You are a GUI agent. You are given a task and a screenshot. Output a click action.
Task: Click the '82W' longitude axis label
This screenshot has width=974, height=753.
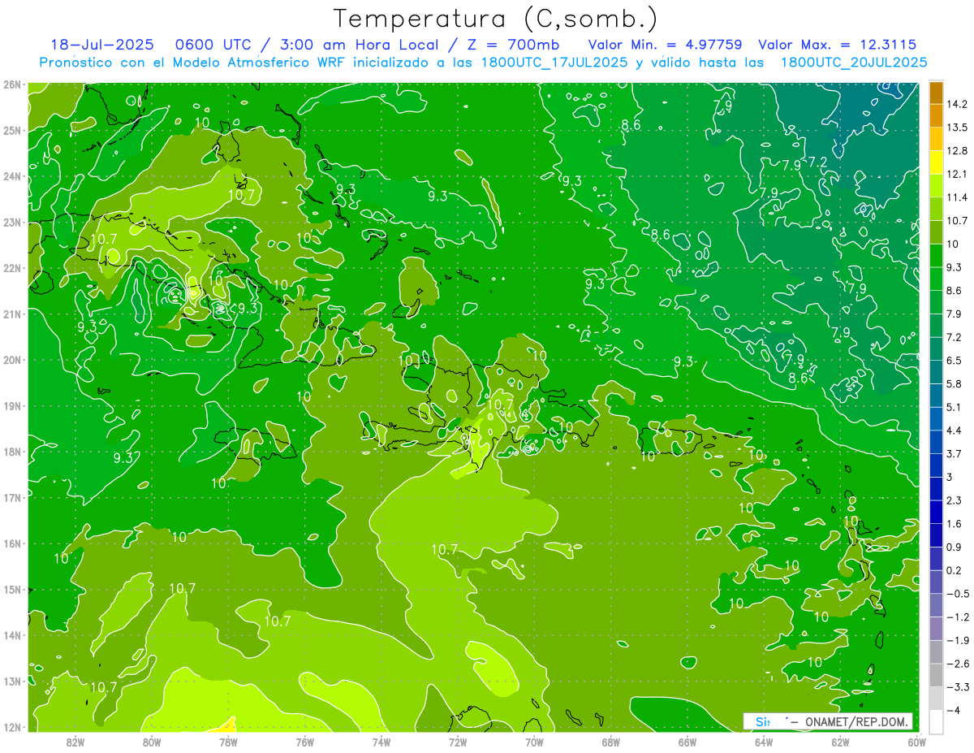click(x=75, y=742)
